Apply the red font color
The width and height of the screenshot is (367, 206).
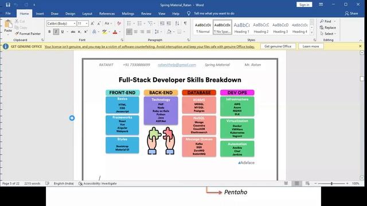click(115, 31)
